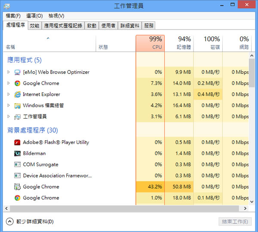The height and width of the screenshot is (232, 258).
Task: Switch to the 詳細資料 tab
Action: click(130, 26)
